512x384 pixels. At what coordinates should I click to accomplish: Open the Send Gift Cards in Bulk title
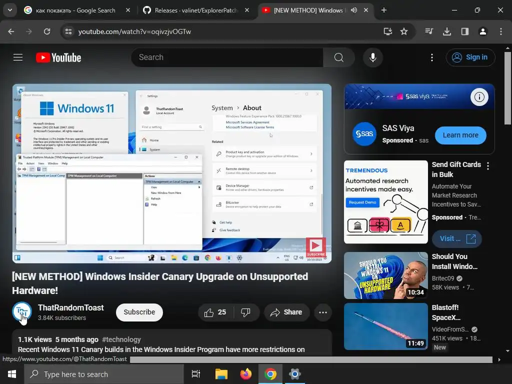[x=456, y=169]
